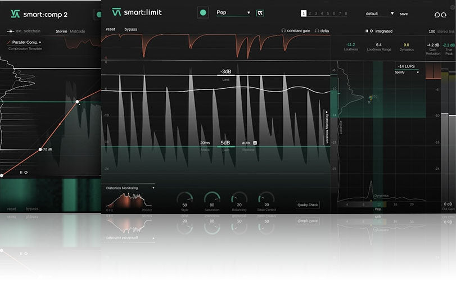Viewport: 456px width, 281px height.
Task: Click the undo arrow icon
Action: 437,15
